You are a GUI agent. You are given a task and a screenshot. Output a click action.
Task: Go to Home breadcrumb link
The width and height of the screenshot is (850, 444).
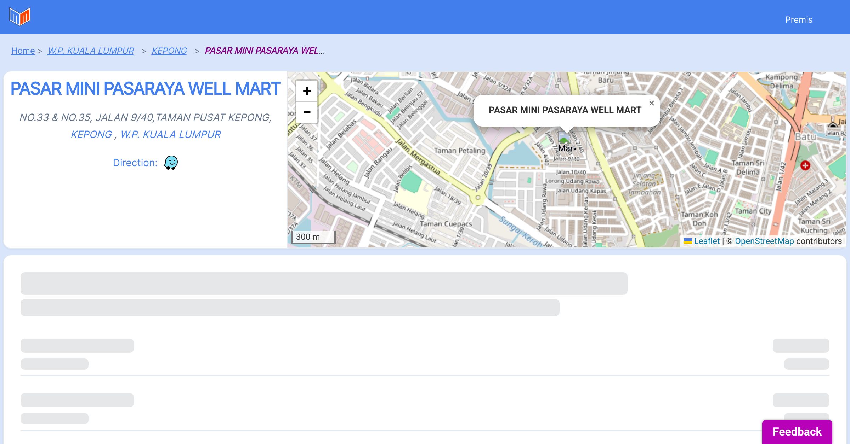tap(23, 51)
